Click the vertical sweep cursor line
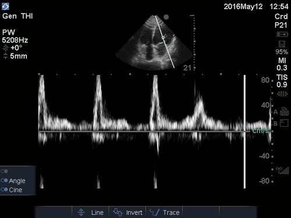Screen dimensions: 291x218 coord(244,131)
